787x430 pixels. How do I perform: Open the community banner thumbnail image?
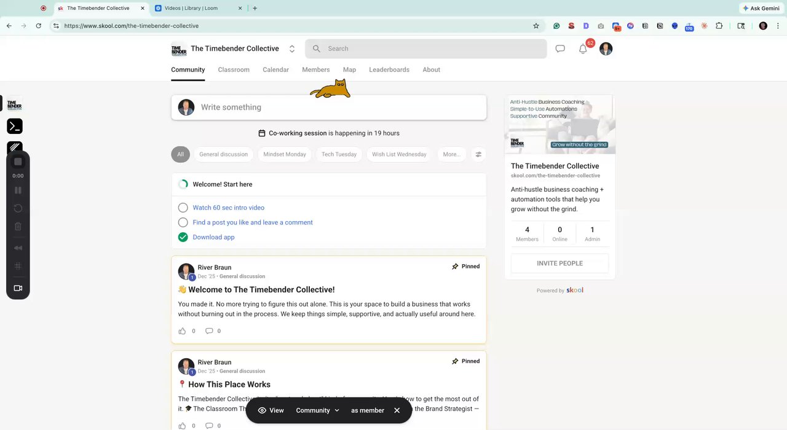tap(560, 125)
